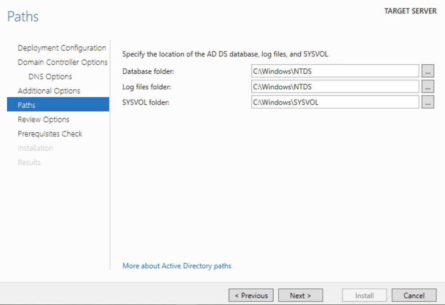Screen dimensions: 445x305
Task: Go to Domain Controller Options step
Action: 62,62
